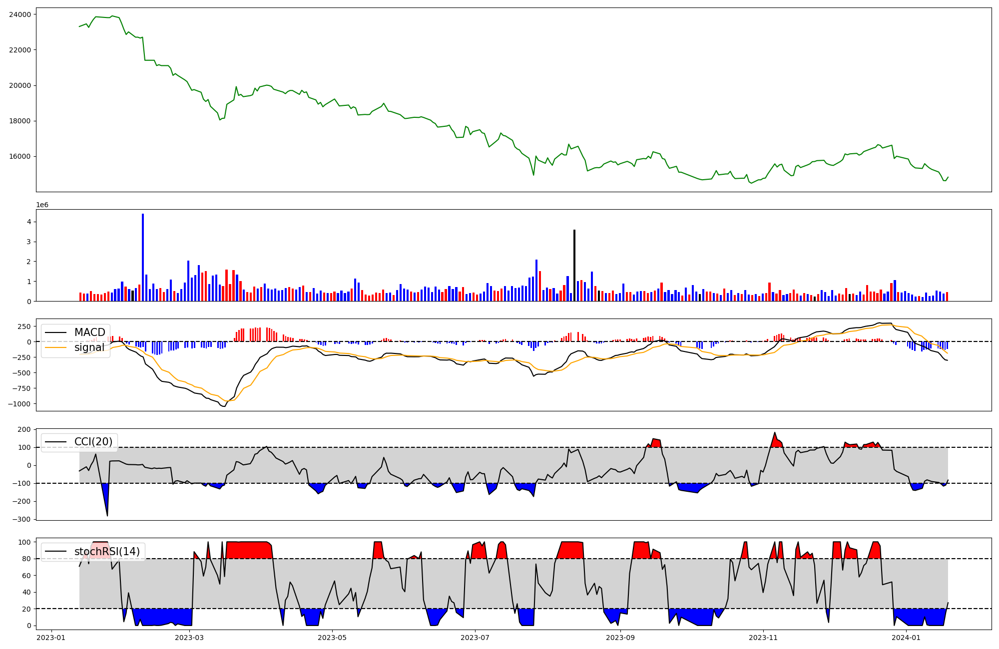Viewport: 999px width, 649px height.
Task: Click the tall black volume bar
Action: [x=574, y=265]
